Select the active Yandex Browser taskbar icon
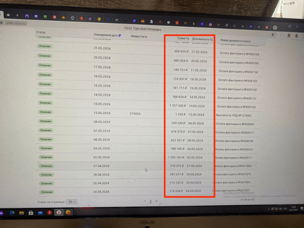304x228 pixels. (59, 212)
